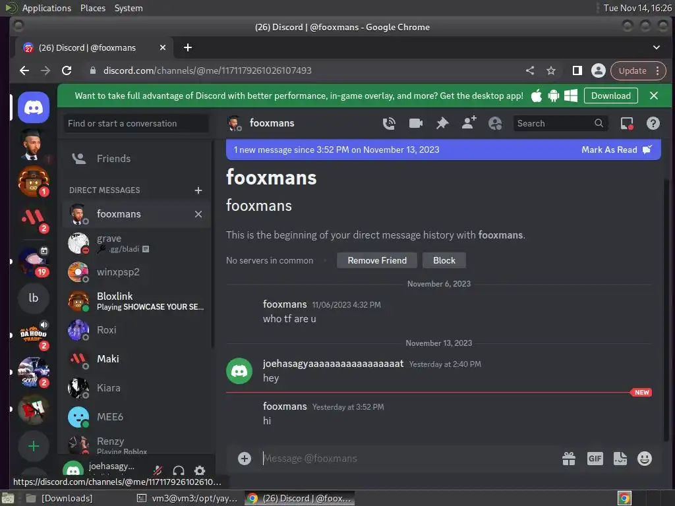Click the Block button
Viewport: 675px width, 506px height.
pos(444,260)
